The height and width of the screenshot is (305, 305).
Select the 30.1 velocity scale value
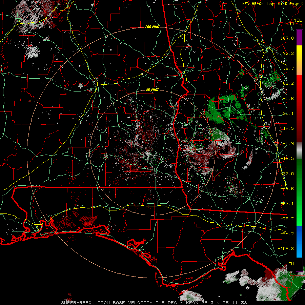click(288, 114)
